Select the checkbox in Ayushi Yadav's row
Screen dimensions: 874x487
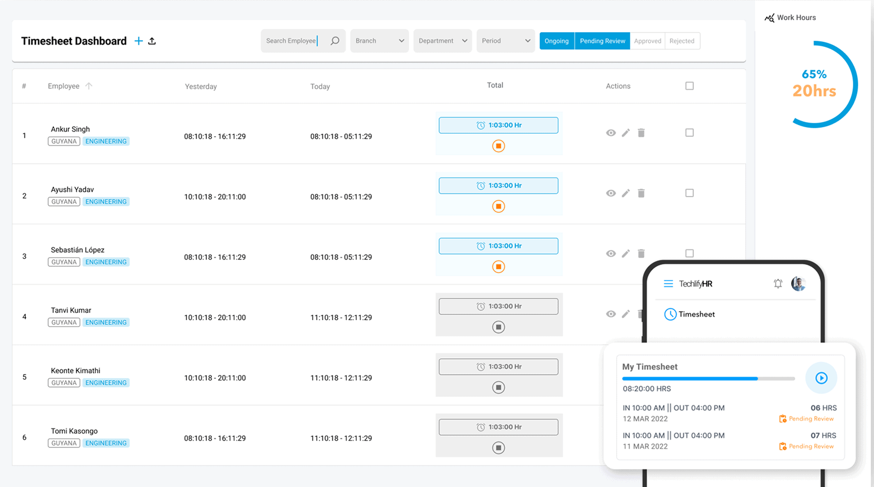(x=690, y=193)
